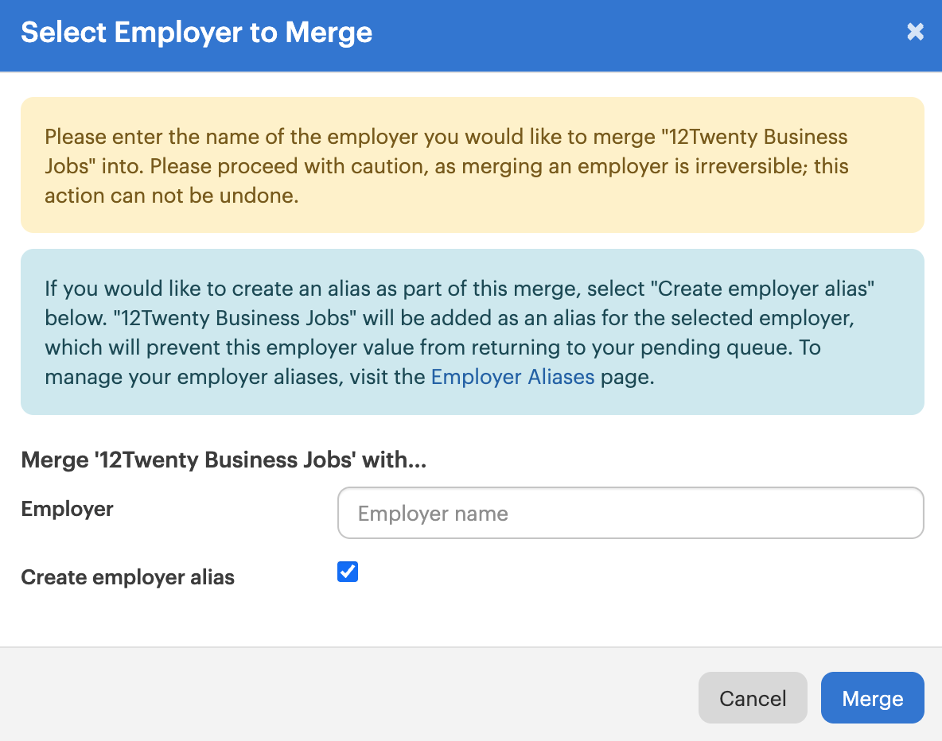The width and height of the screenshot is (942, 741).
Task: Open the Employer Aliases page link
Action: pos(512,377)
